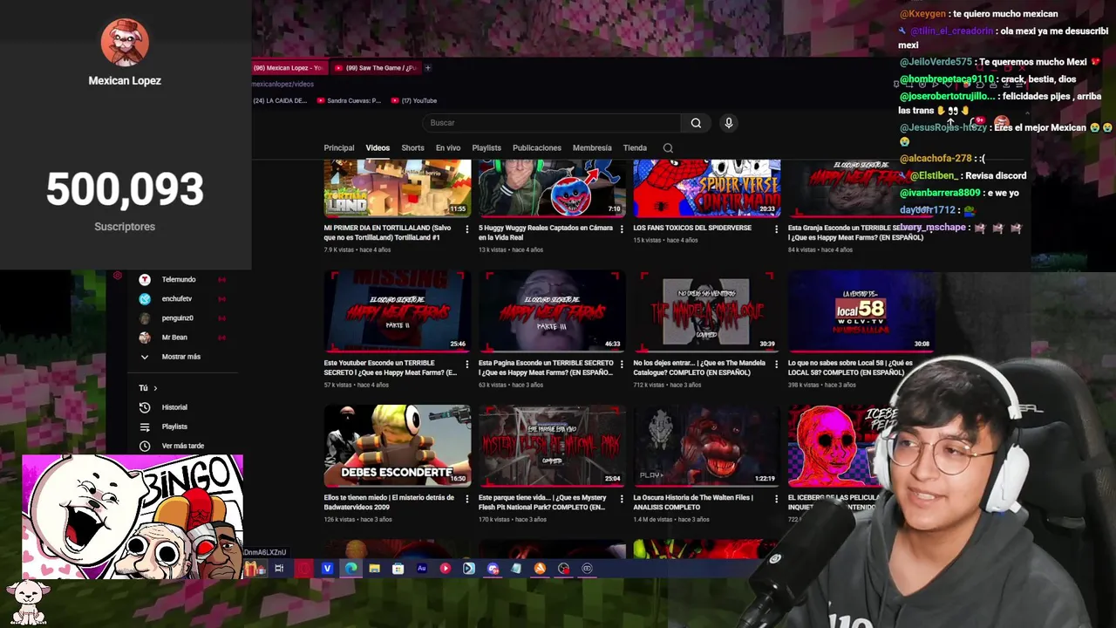Click the browser address bar mexicanlopez/videos
This screenshot has width=1116, height=628.
tap(282, 85)
